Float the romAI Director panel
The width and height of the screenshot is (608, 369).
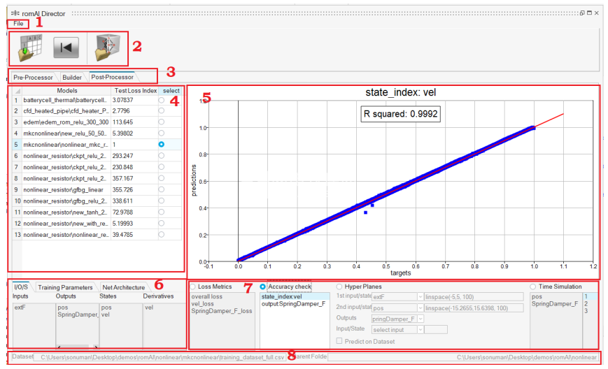click(582, 13)
